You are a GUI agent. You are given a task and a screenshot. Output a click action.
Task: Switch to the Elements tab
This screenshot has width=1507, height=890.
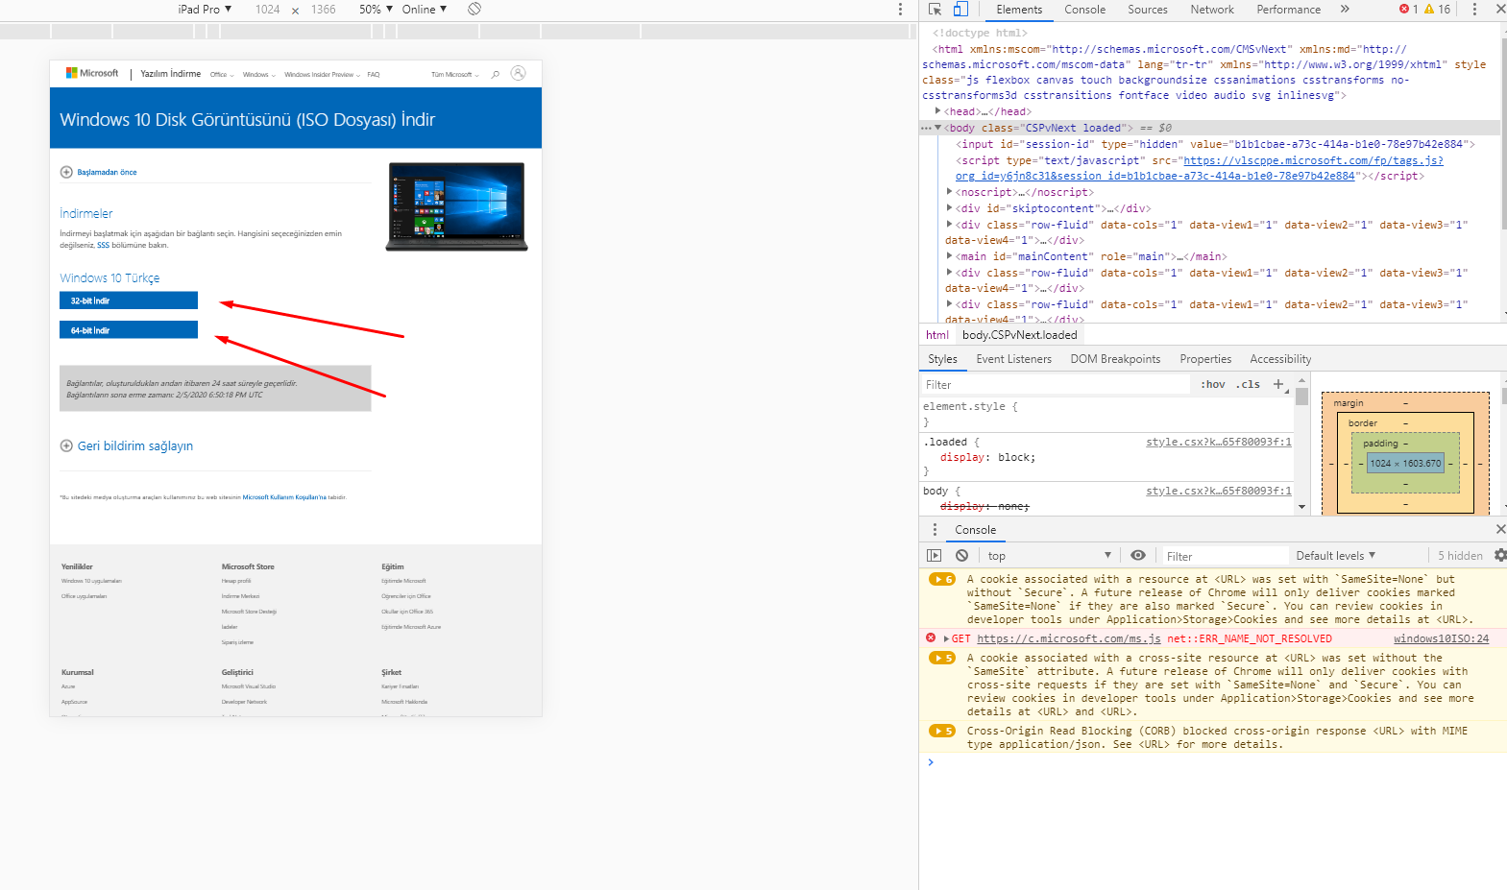point(1019,9)
